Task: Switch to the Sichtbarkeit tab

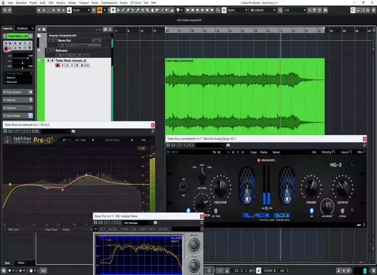Action: tap(23, 28)
